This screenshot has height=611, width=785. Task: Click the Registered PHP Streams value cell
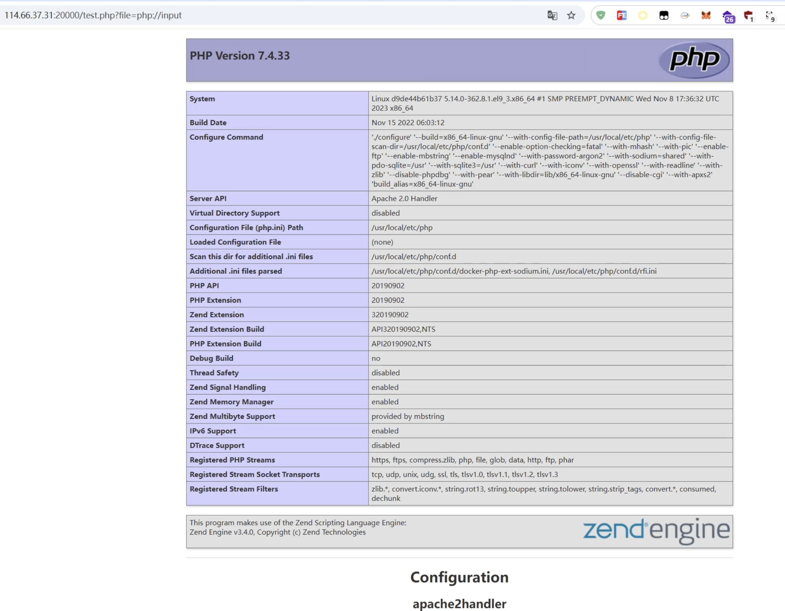472,460
